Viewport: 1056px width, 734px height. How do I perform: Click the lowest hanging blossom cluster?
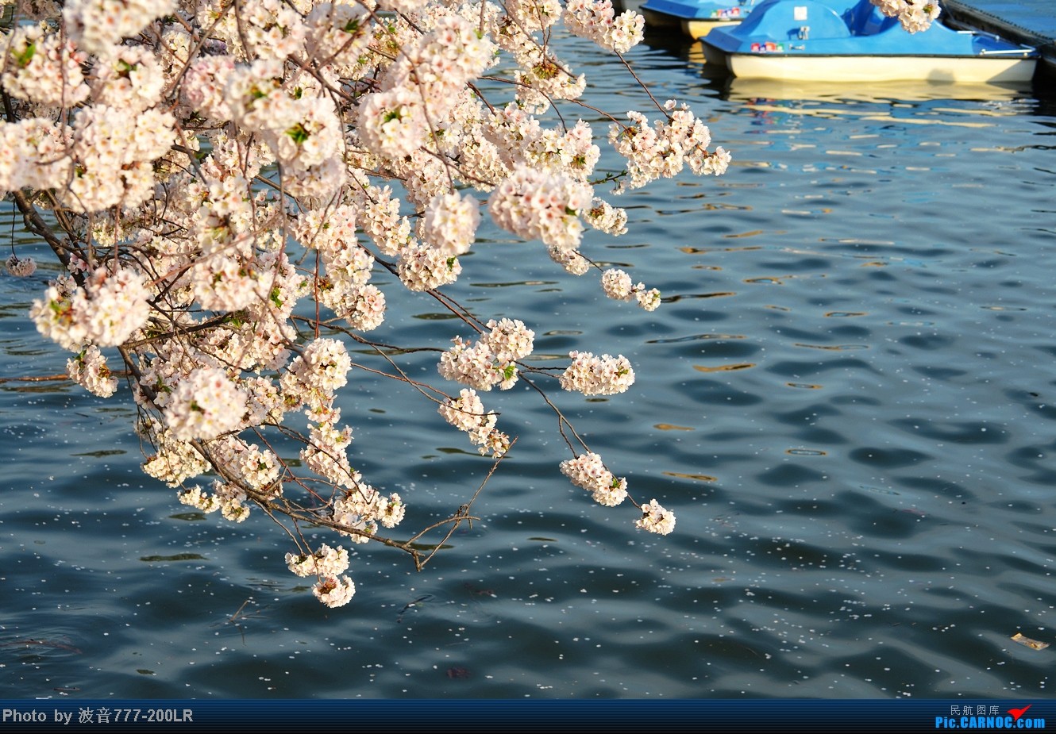click(x=333, y=590)
